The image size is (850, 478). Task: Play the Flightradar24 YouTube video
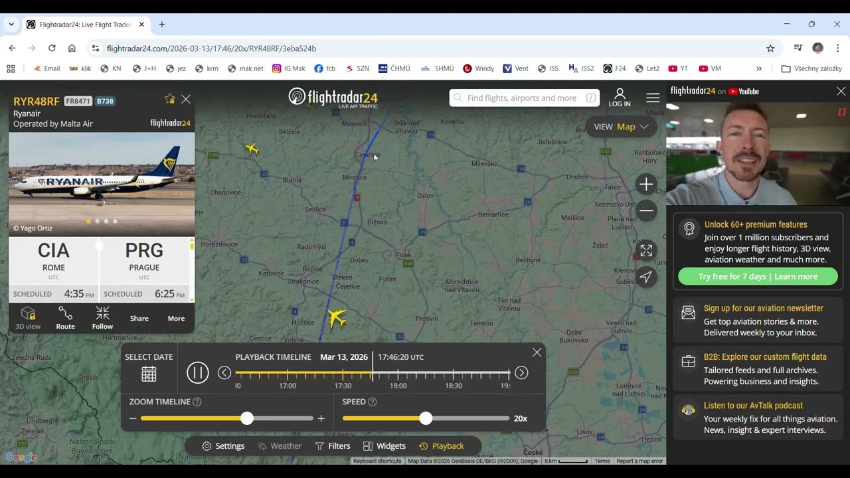click(x=758, y=153)
